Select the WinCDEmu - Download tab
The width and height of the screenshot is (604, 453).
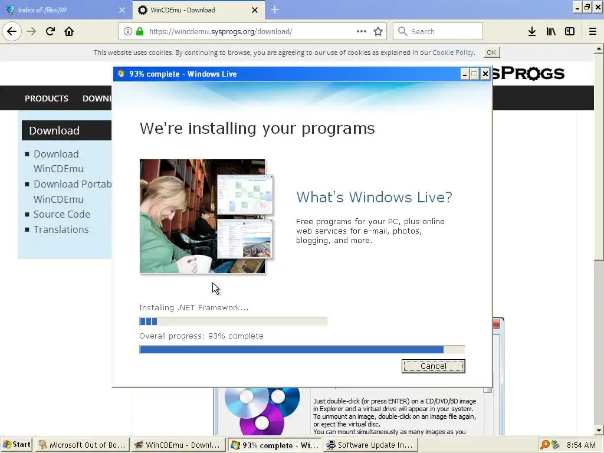[198, 10]
